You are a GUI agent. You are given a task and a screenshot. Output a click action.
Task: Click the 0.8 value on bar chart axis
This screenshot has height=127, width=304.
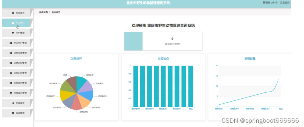pyautogui.click(x=129, y=74)
